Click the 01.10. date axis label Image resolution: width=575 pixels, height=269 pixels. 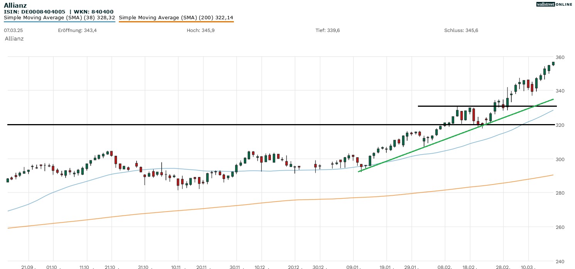pos(53,267)
